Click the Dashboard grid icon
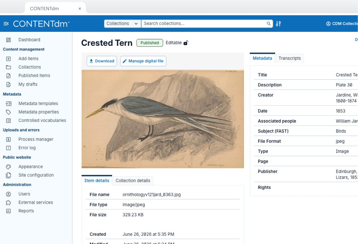358x244 pixels. (8, 40)
